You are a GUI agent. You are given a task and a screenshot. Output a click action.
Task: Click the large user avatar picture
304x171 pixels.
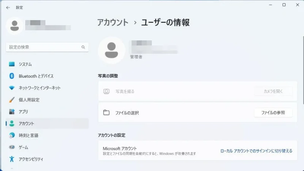[111, 50]
